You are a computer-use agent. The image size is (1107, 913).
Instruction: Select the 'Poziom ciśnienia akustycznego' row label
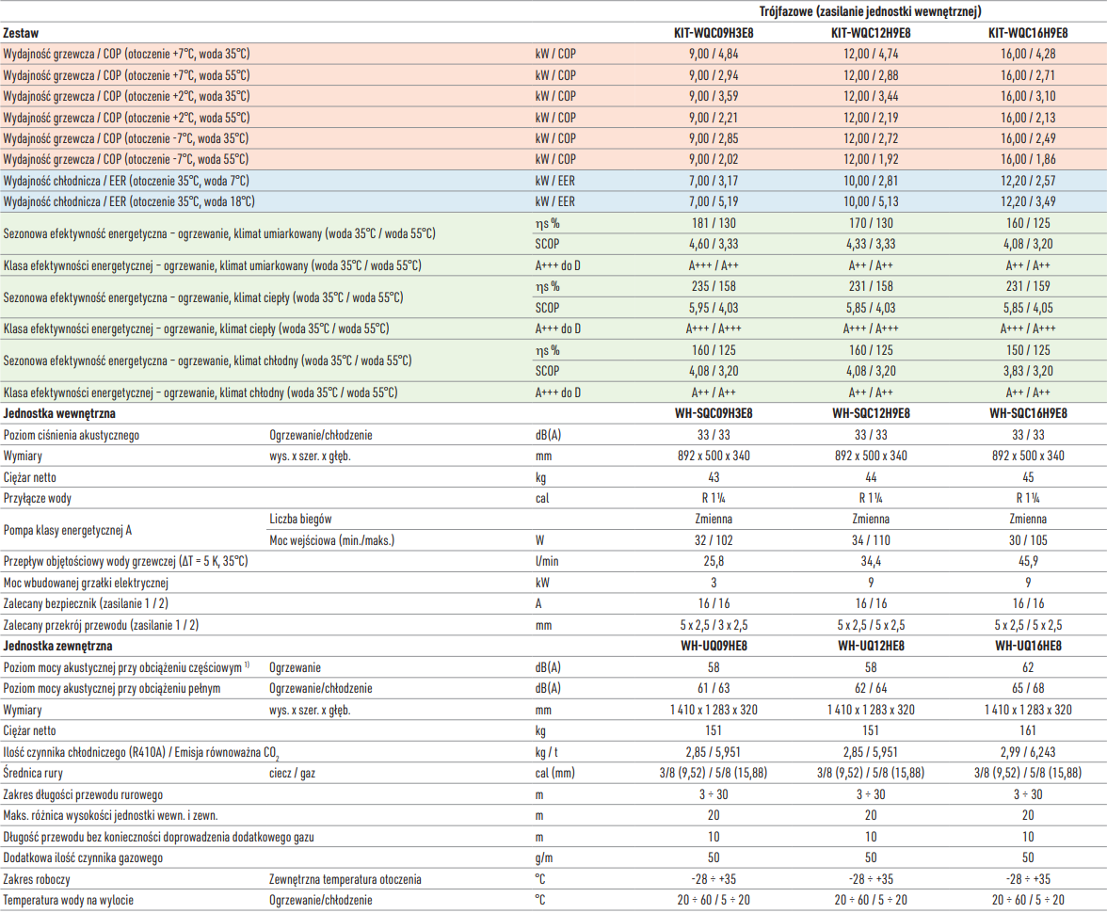point(72,435)
